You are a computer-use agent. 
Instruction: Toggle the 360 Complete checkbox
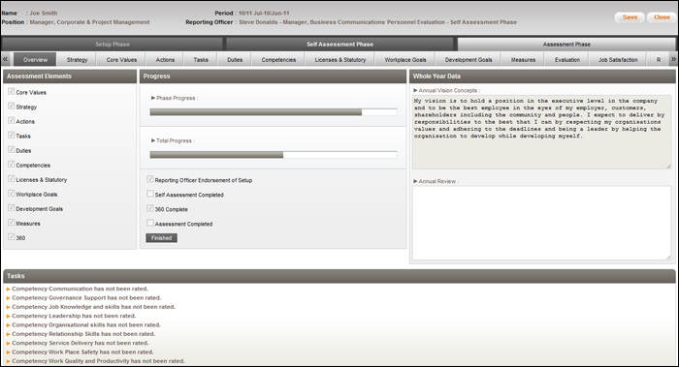point(150,208)
